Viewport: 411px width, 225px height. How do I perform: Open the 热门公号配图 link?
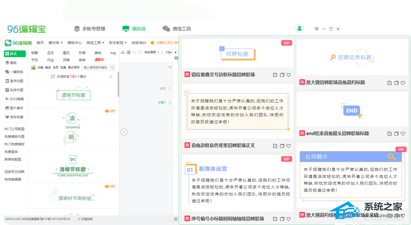pos(14,129)
